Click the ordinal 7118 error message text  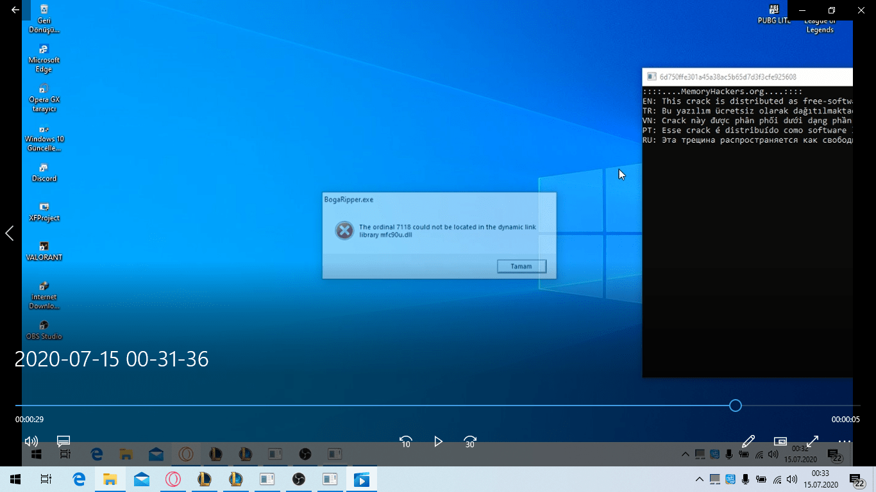pos(448,231)
